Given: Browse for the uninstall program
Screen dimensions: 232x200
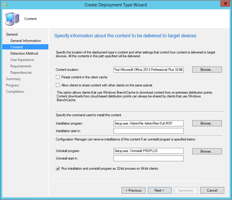Looking at the screenshot, I should 207,151.
